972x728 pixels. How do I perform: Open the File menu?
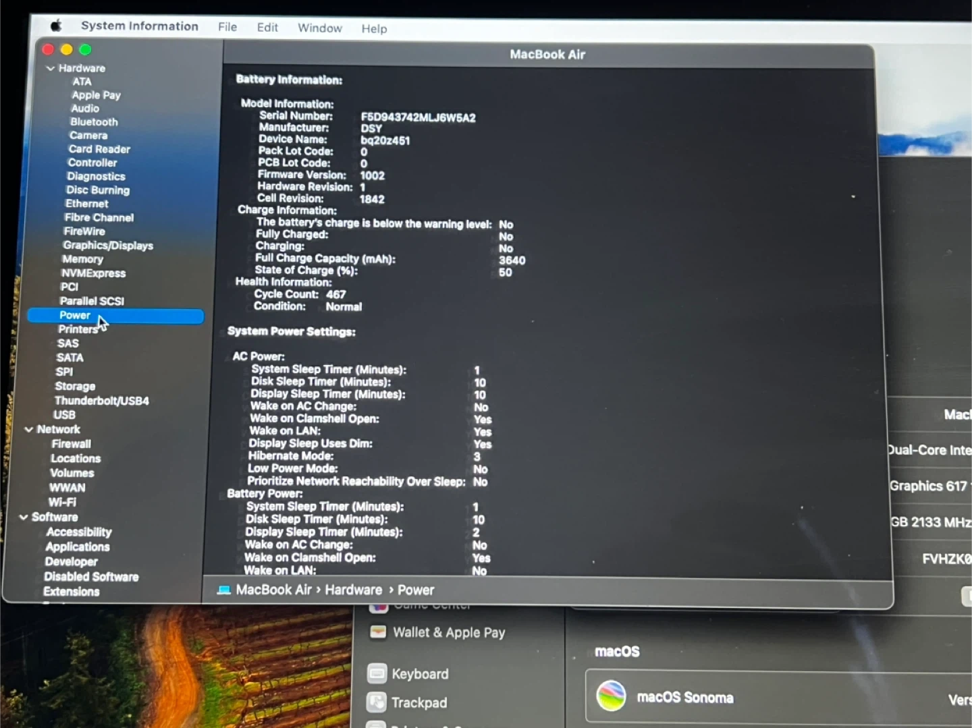click(x=227, y=27)
